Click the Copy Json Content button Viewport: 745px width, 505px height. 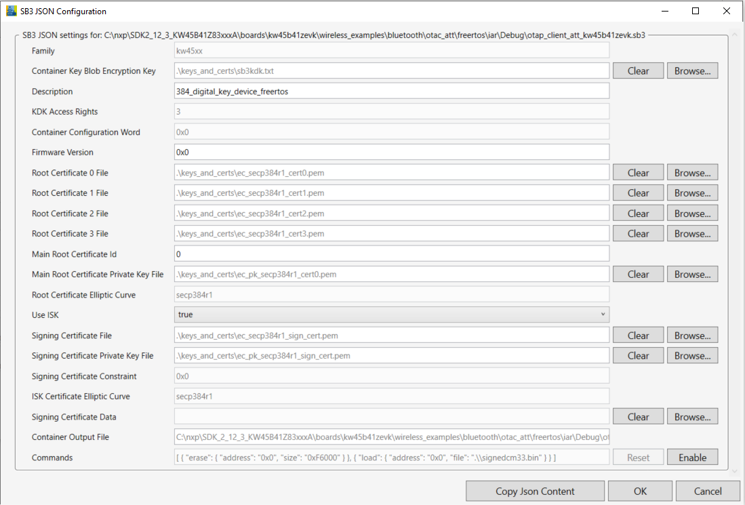tap(535, 491)
